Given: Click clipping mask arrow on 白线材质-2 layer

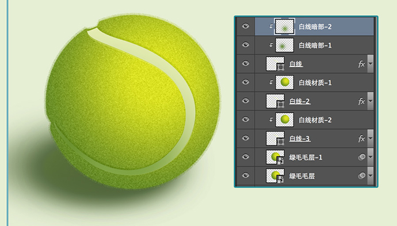Looking at the screenshot, I should tap(271, 119).
